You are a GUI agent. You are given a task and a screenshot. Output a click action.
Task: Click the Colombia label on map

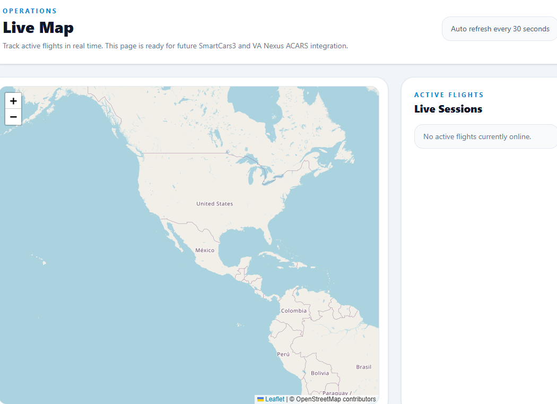(293, 311)
